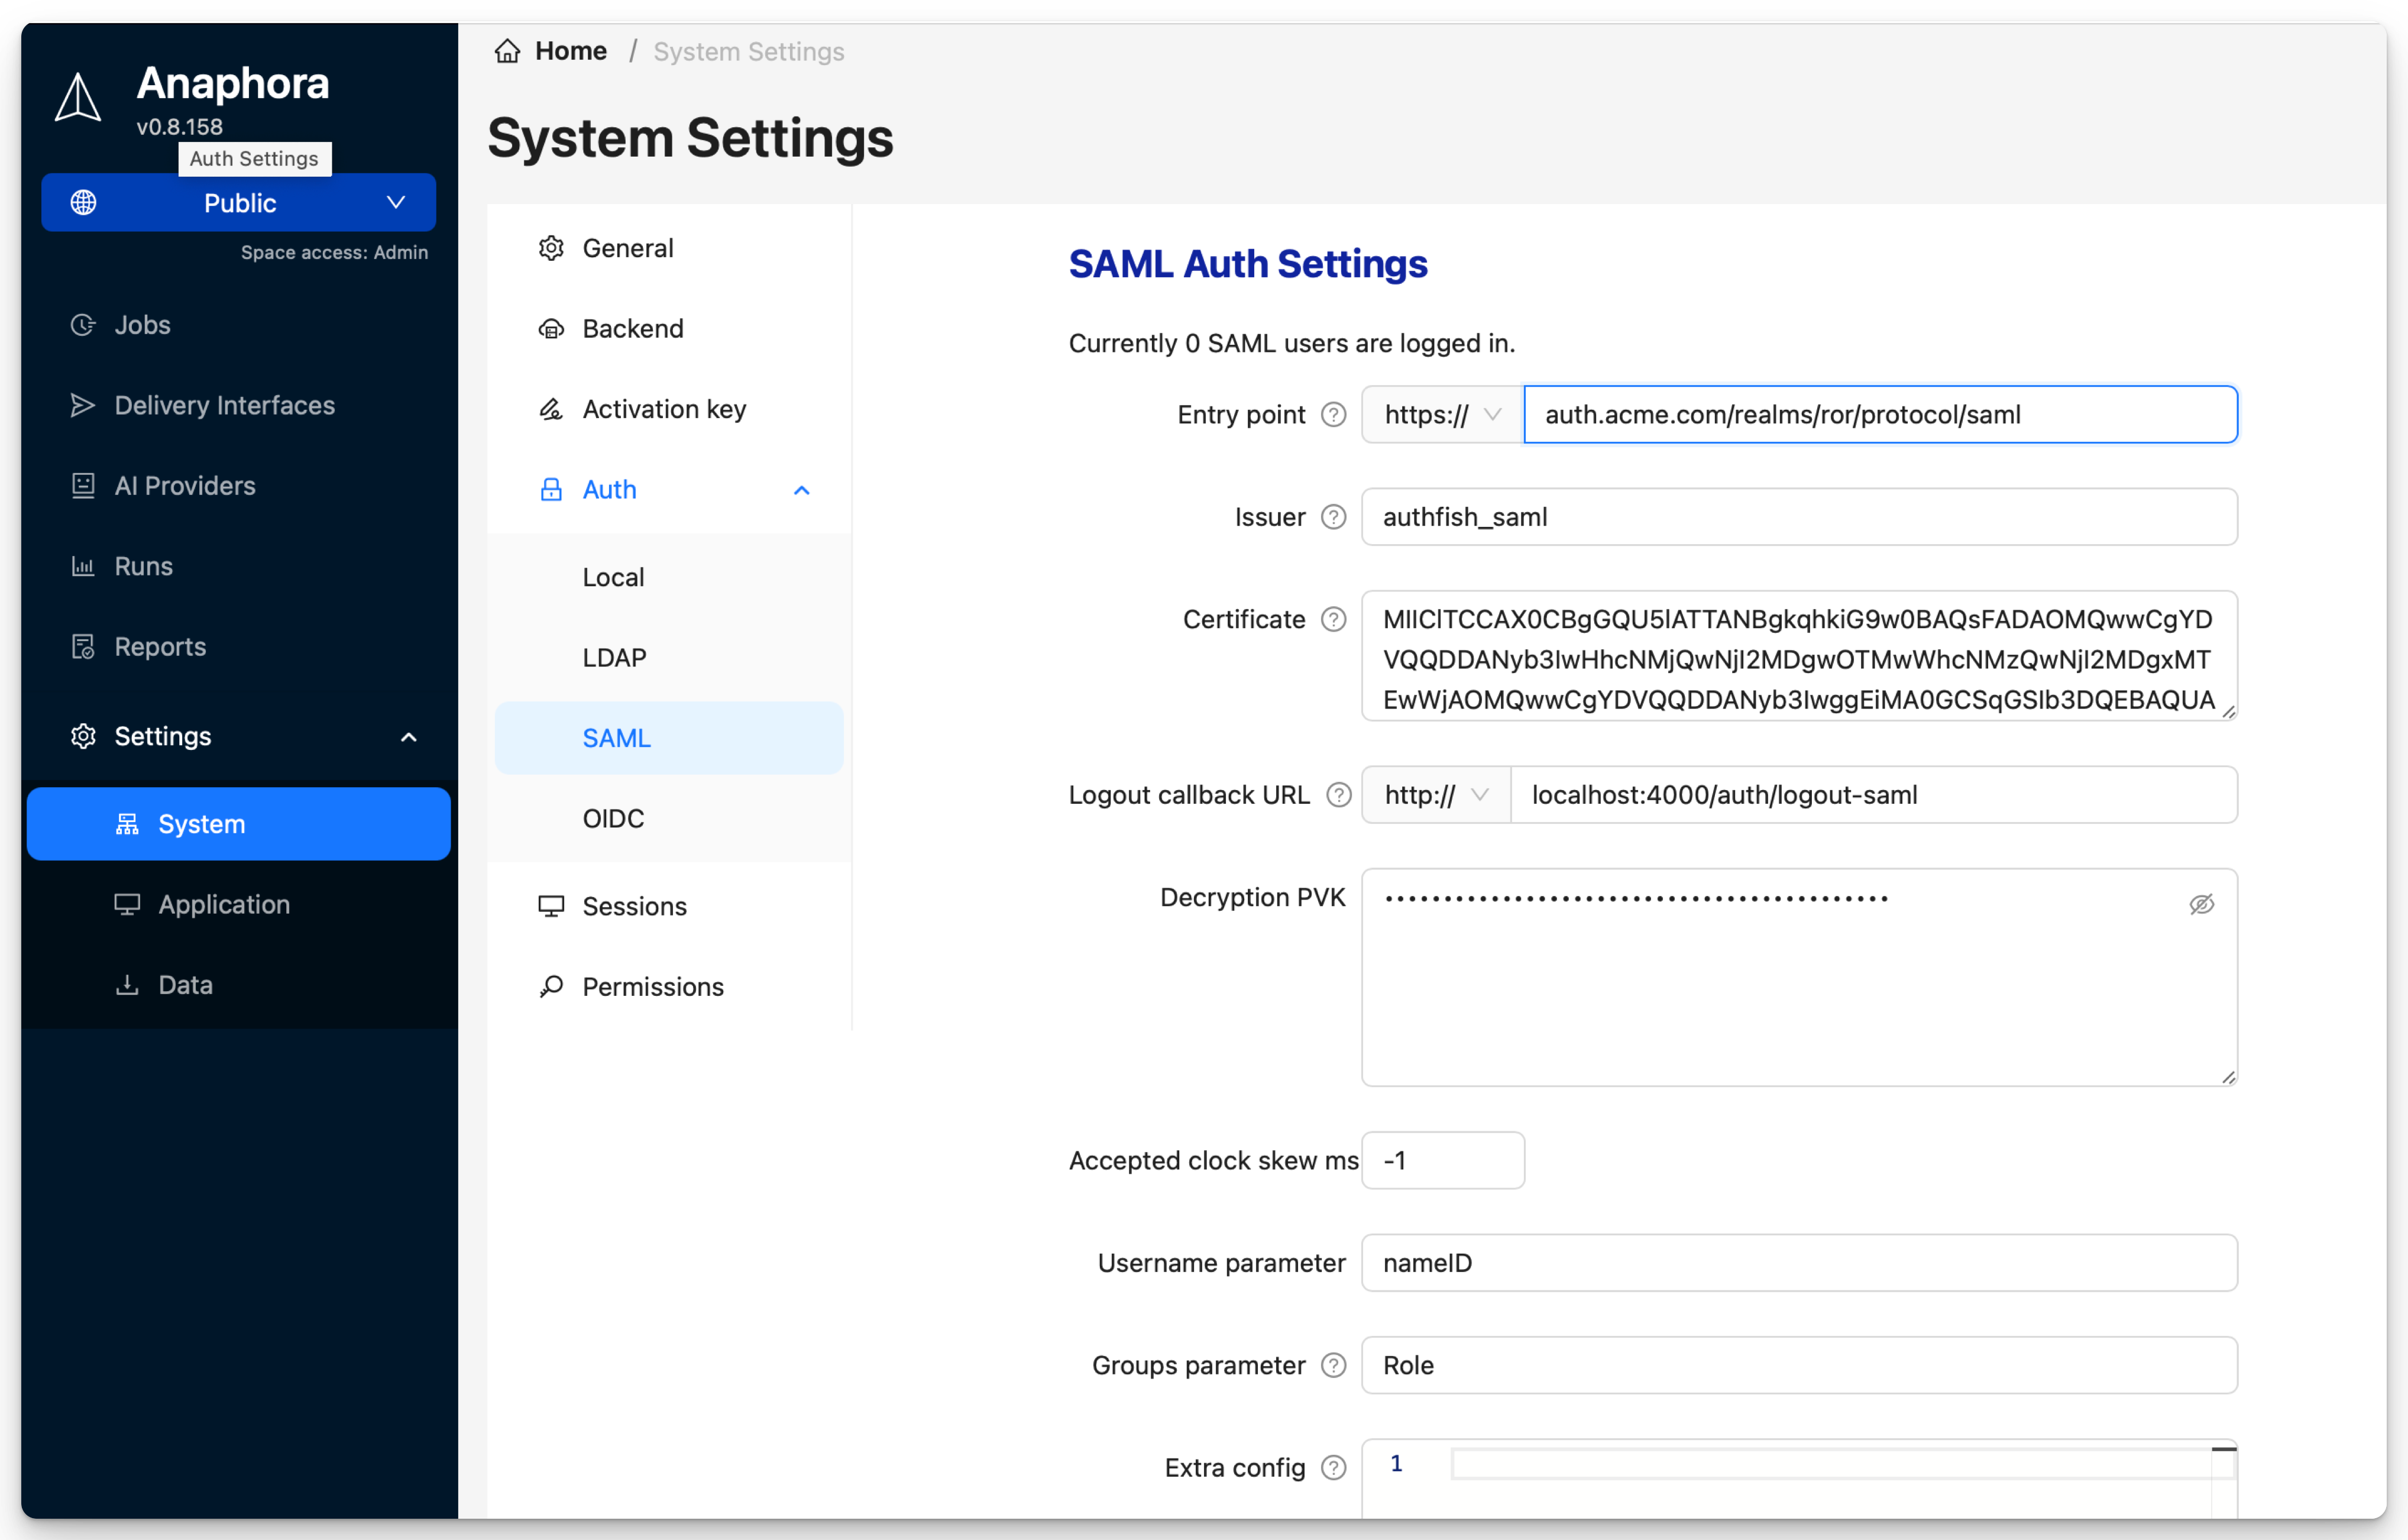Open the LDAP auth settings
Viewport: 2408px width, 1540px height.
614,657
